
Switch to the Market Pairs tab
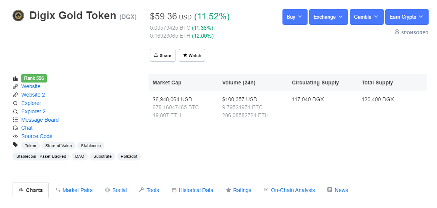(x=74, y=190)
